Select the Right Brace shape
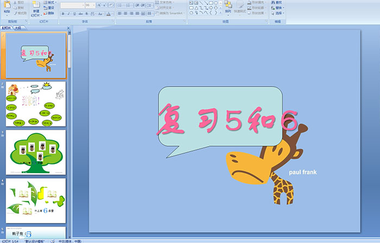The image size is (380, 243). tap(216, 13)
